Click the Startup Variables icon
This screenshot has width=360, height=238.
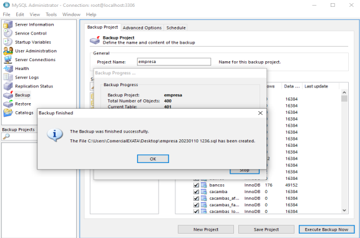point(8,42)
